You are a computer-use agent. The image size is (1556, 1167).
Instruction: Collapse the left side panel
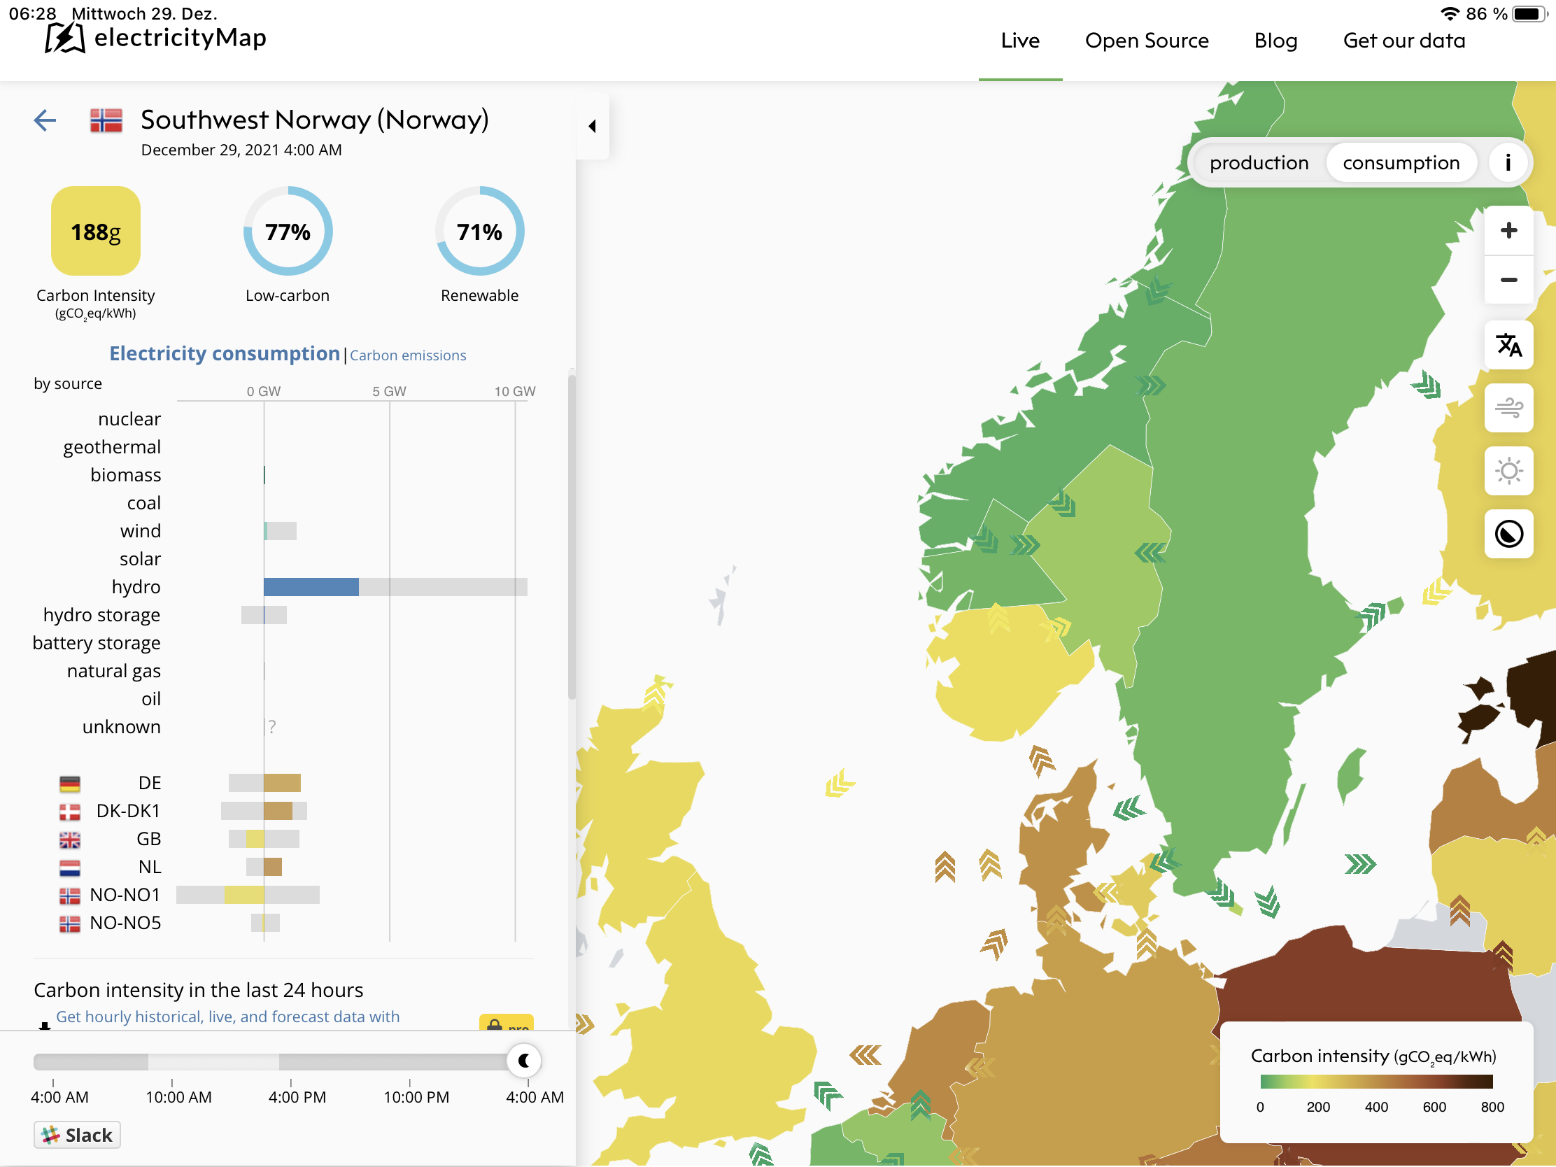coord(593,126)
